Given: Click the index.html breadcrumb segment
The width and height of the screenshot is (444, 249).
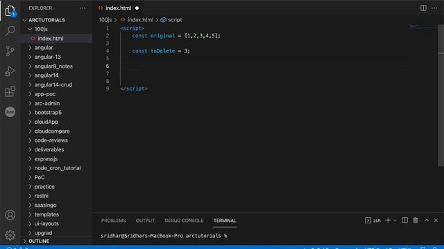Looking at the screenshot, I should click(x=140, y=20).
